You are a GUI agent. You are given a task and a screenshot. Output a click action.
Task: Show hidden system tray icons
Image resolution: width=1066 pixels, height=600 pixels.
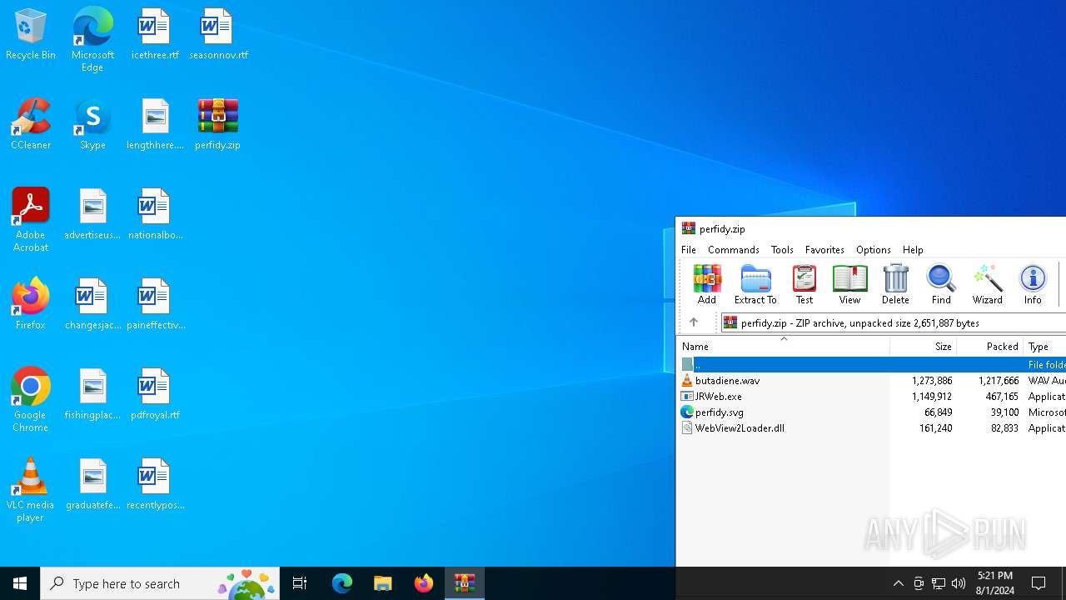click(x=898, y=583)
